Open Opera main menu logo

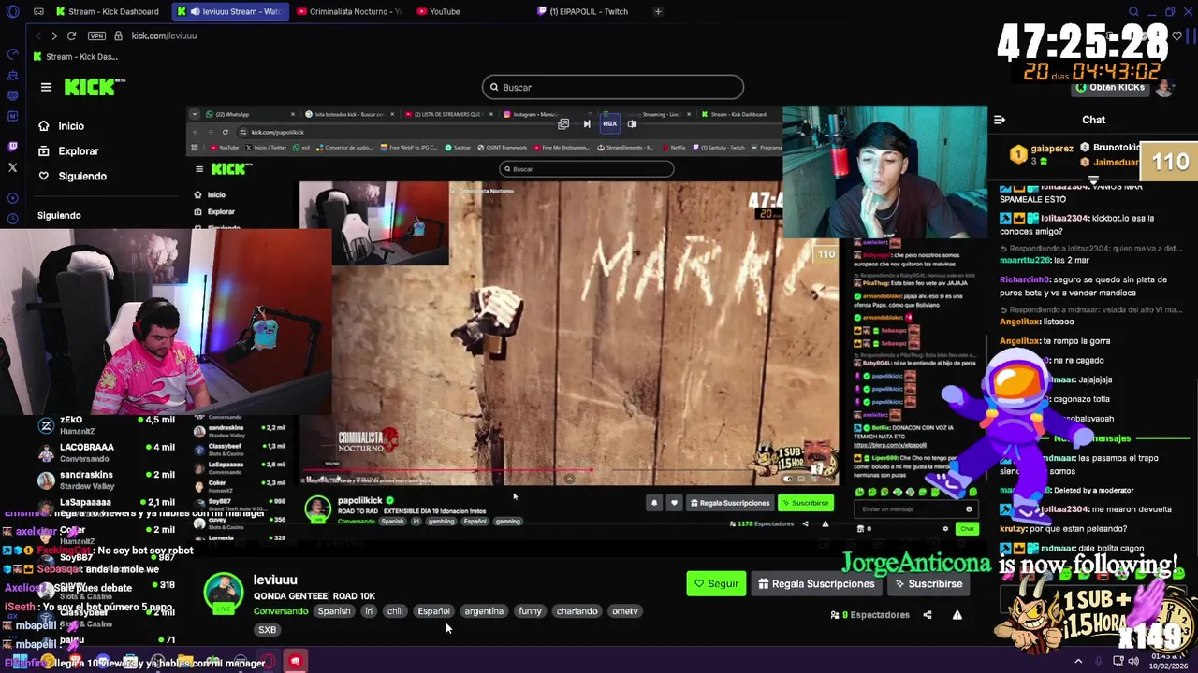pos(12,12)
